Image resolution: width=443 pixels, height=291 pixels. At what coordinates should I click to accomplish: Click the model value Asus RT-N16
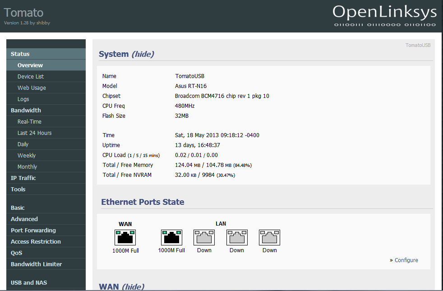tap(191, 86)
